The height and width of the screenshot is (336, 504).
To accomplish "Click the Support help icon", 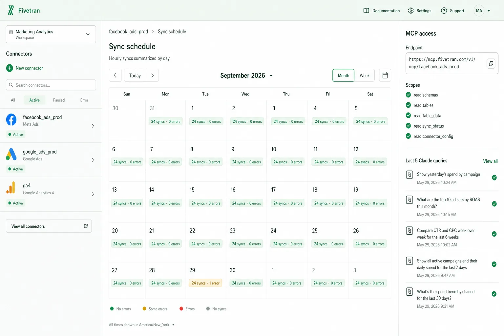I will coord(444,10).
